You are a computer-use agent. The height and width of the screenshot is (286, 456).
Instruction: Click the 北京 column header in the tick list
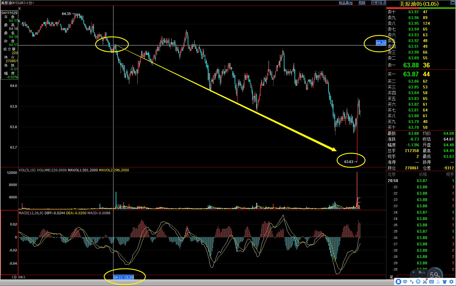pyautogui.click(x=392, y=174)
